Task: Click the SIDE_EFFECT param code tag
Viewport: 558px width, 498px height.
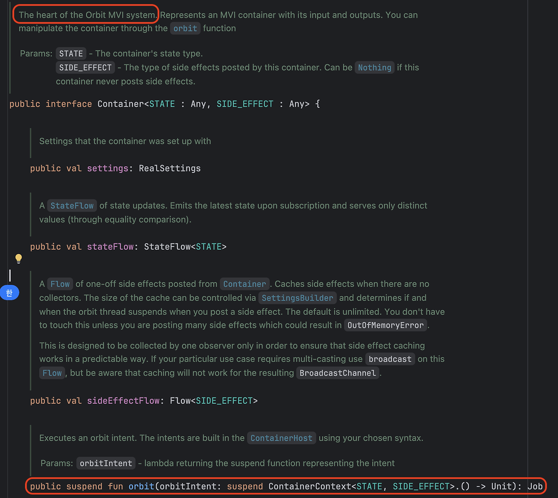Action: 85,68
